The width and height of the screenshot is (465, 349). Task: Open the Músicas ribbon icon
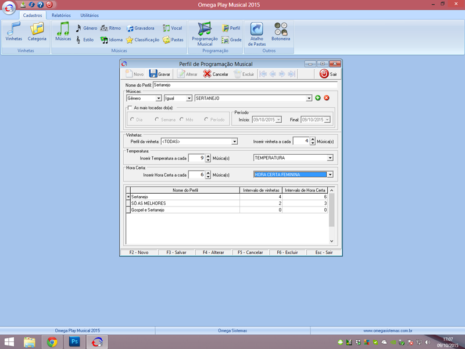click(x=63, y=31)
